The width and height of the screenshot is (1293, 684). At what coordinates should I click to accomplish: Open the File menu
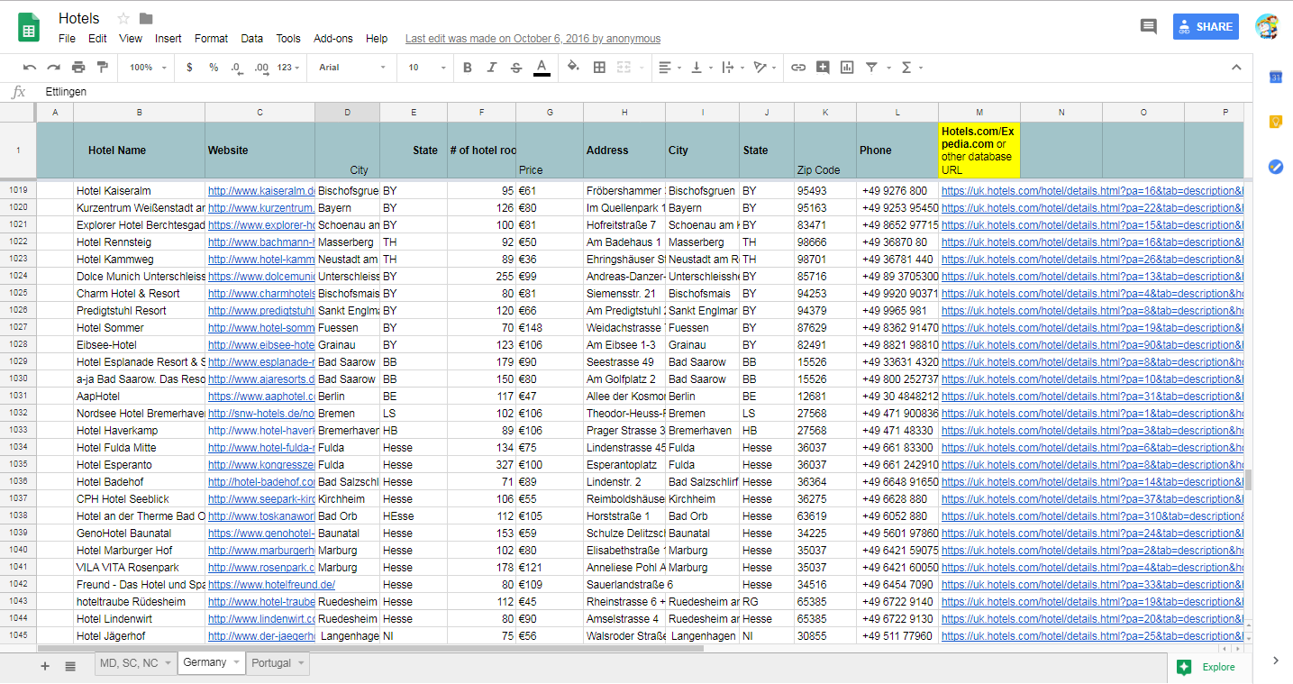coord(67,39)
